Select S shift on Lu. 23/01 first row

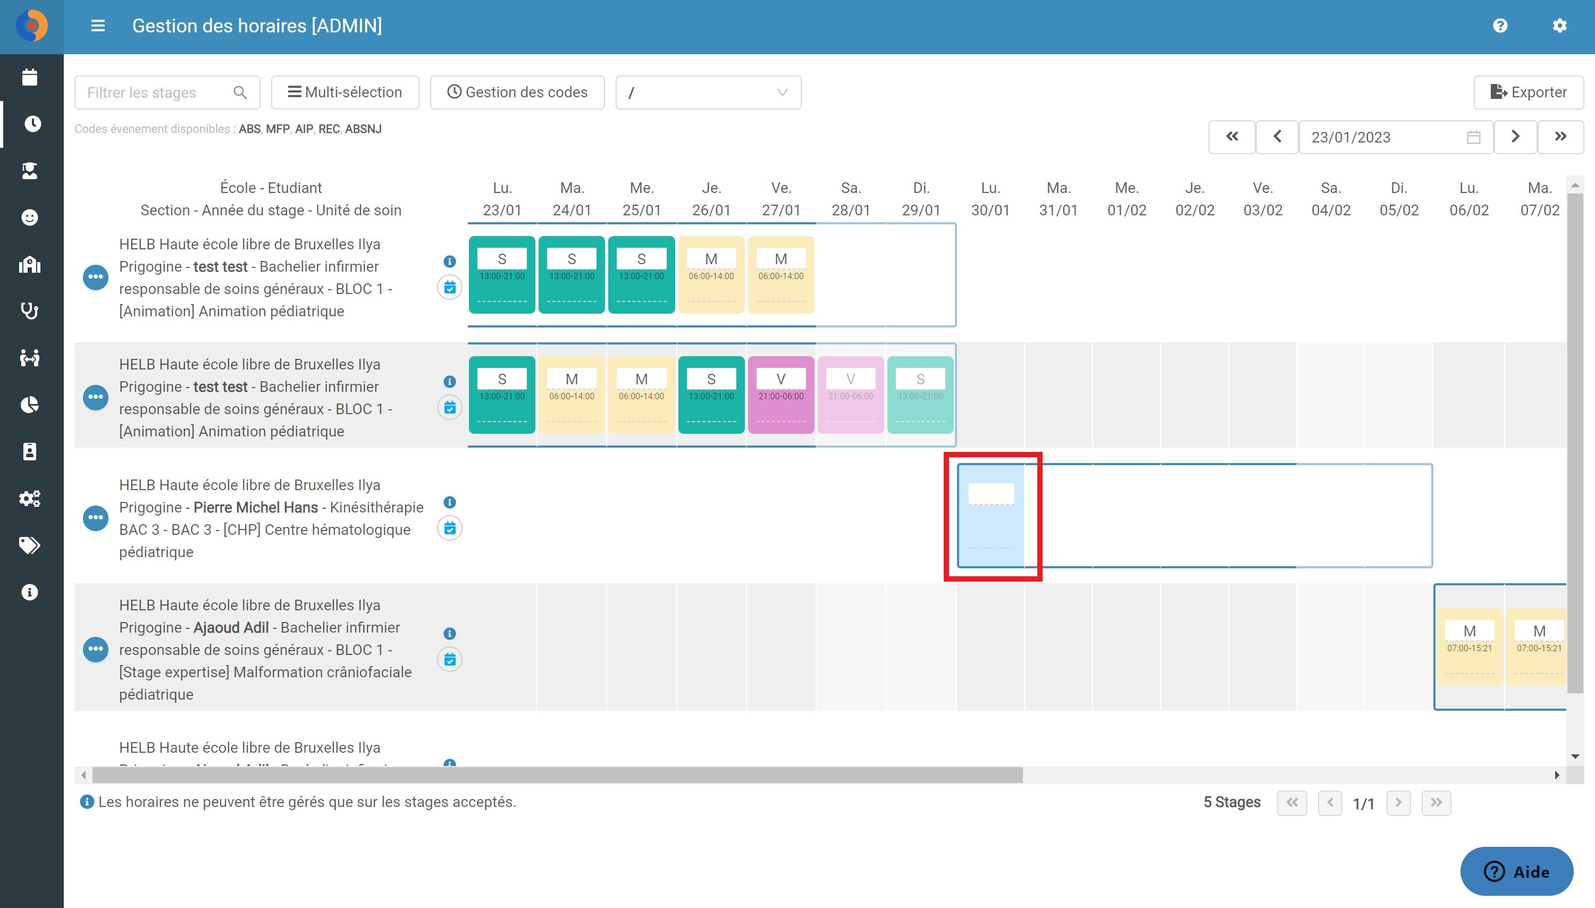click(x=502, y=274)
